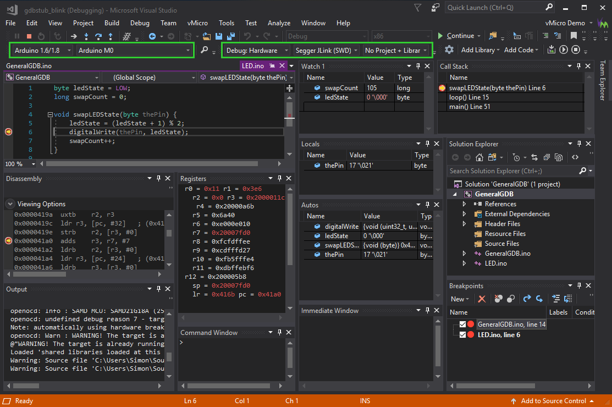Image resolution: width=612 pixels, height=407 pixels.
Task: Open the Arduino 1.6/1.8 version dropdown
Action: [x=42, y=51]
